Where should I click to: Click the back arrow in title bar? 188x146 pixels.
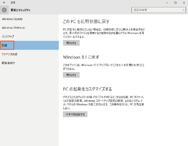4,2
